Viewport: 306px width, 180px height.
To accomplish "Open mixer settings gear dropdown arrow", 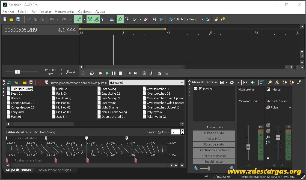I will pyautogui.click(x=238, y=82).
